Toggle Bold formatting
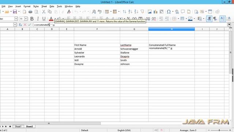The image size is (234, 132). 32,19
